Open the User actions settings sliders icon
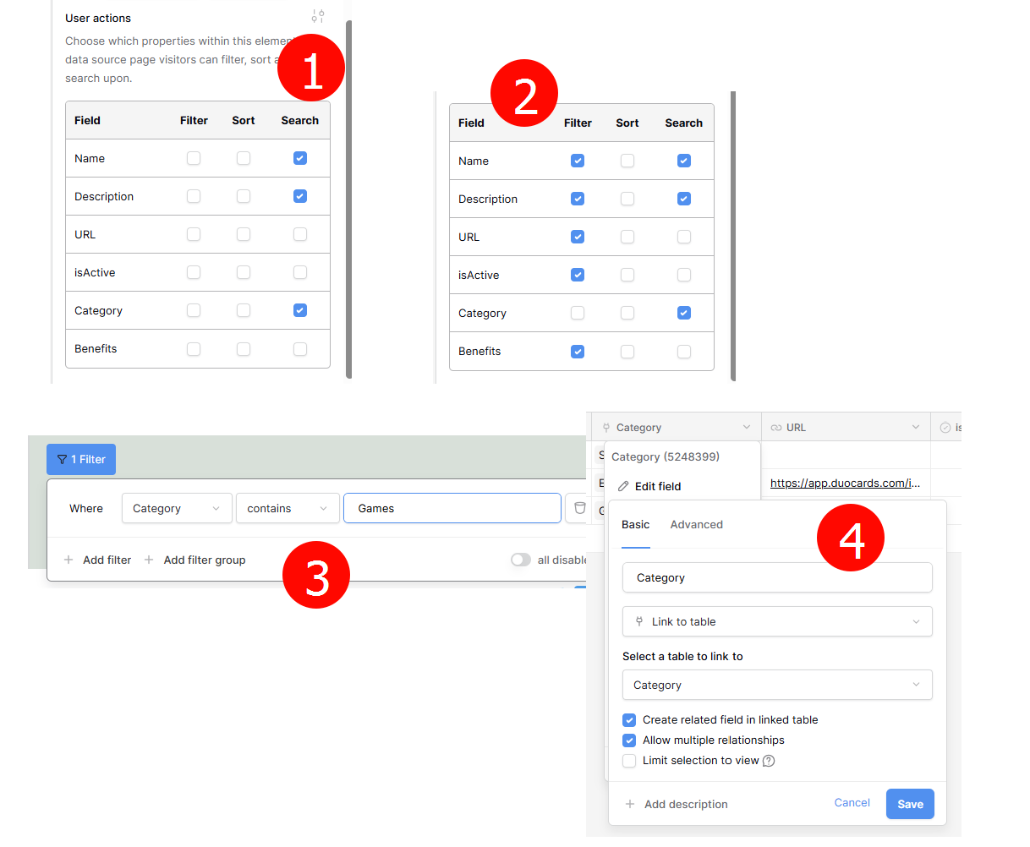1030x847 pixels. [x=317, y=16]
